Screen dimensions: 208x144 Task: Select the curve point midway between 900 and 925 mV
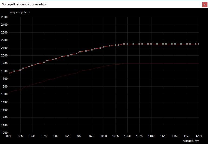[62, 56]
